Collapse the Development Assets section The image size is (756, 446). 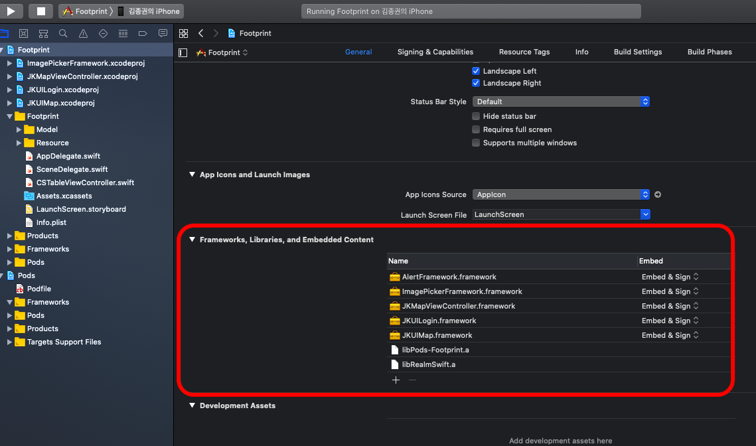click(192, 406)
